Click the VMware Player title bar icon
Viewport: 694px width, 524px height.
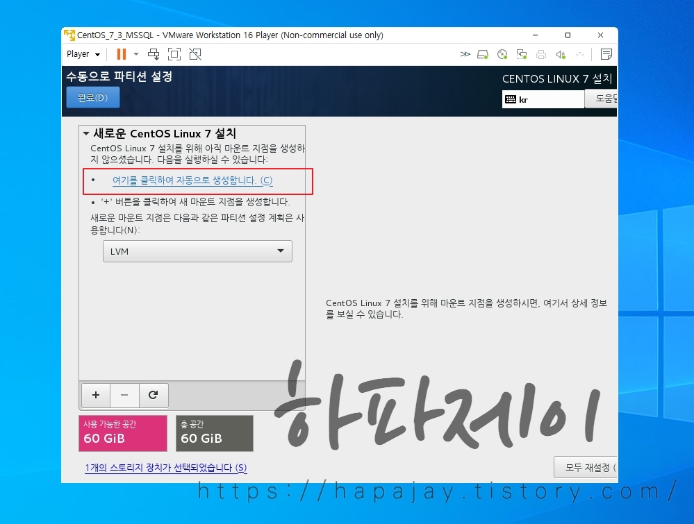pos(69,35)
